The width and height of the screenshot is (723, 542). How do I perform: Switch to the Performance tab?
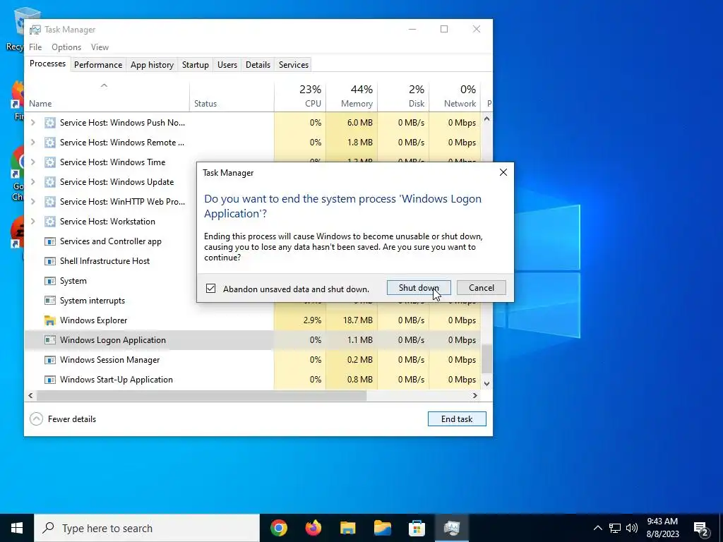(x=98, y=65)
